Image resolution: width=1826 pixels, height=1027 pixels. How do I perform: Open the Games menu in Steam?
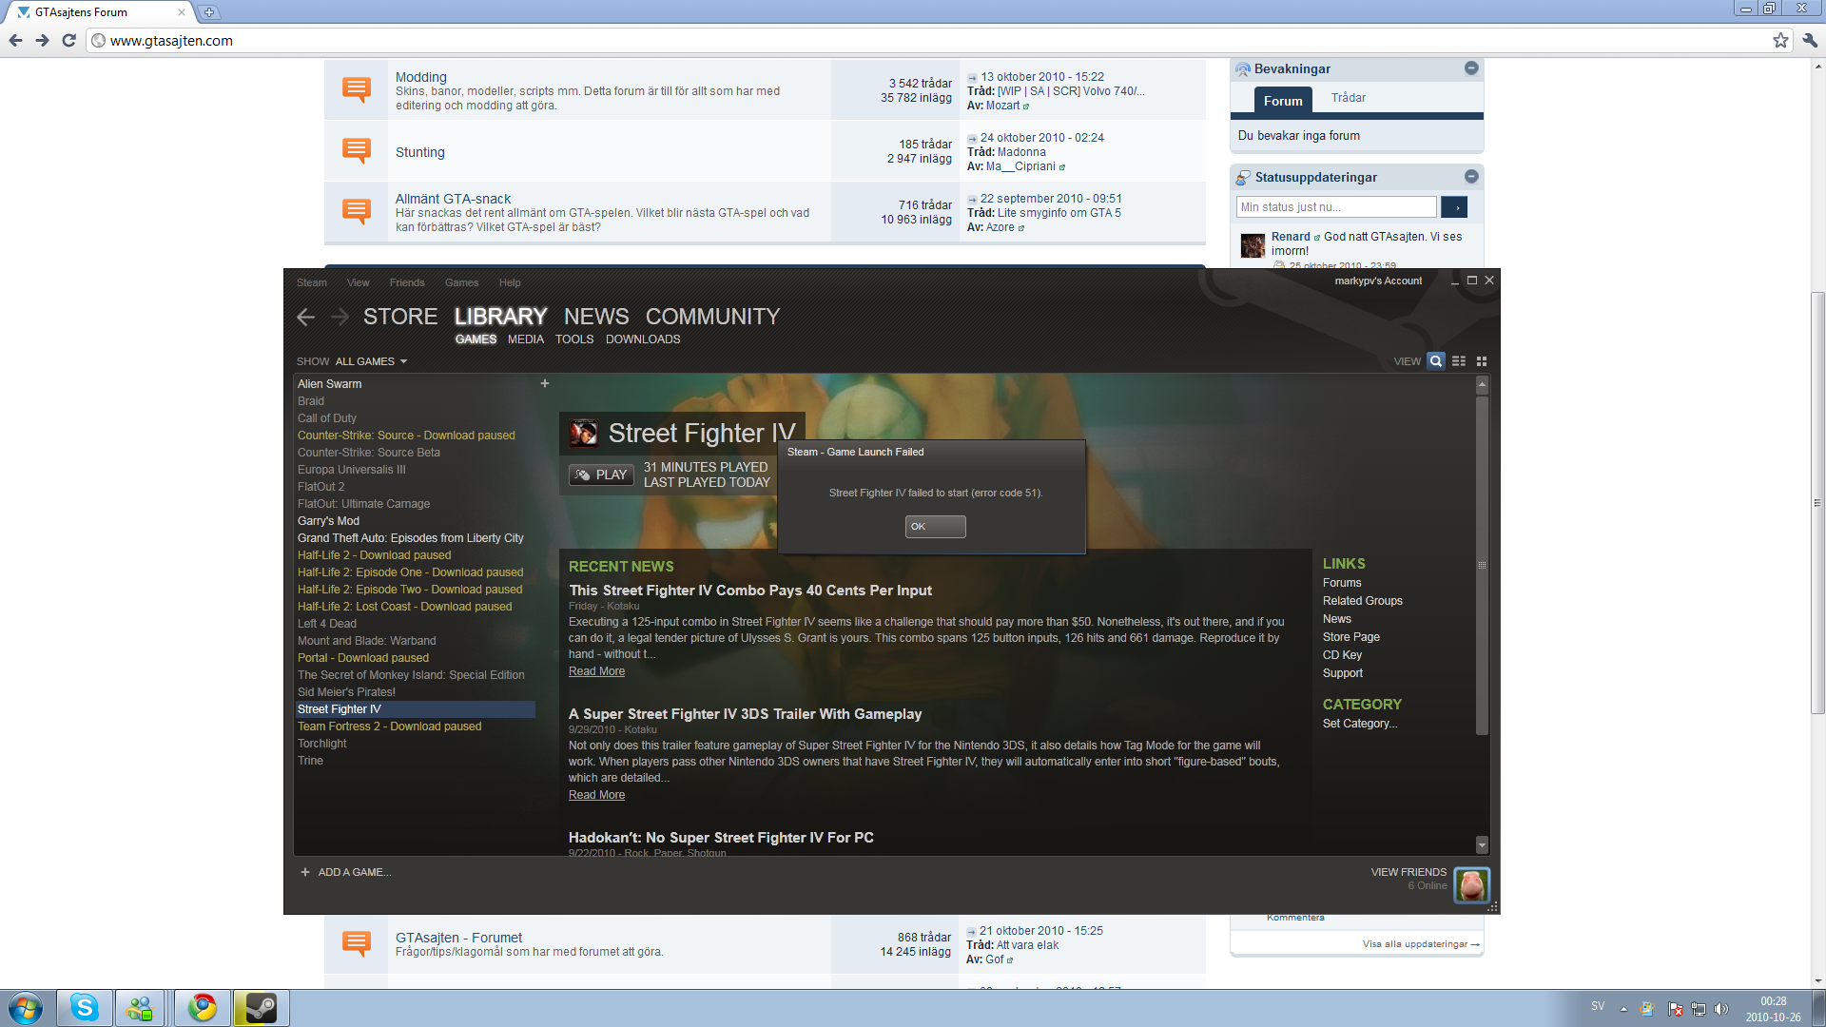click(x=461, y=282)
